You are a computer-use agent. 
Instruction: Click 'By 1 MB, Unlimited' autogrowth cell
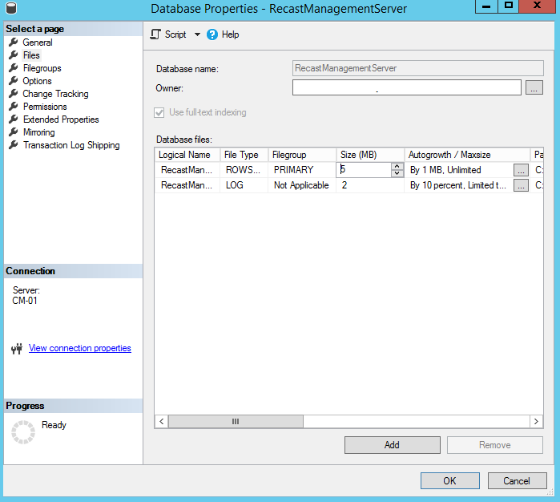(x=459, y=170)
